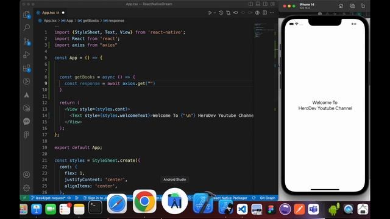Image resolution: width=390 pixels, height=219 pixels.
Task: Click App.tsx in the breadcrumb
Action: 50,21
